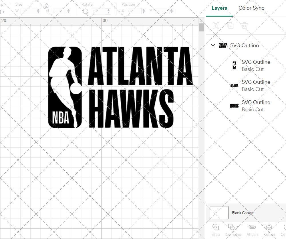Open the Layers tab
This screenshot has height=239, width=286.
219,8
